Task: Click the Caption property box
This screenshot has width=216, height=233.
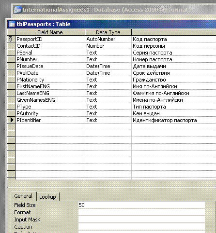Action: (x=141, y=227)
